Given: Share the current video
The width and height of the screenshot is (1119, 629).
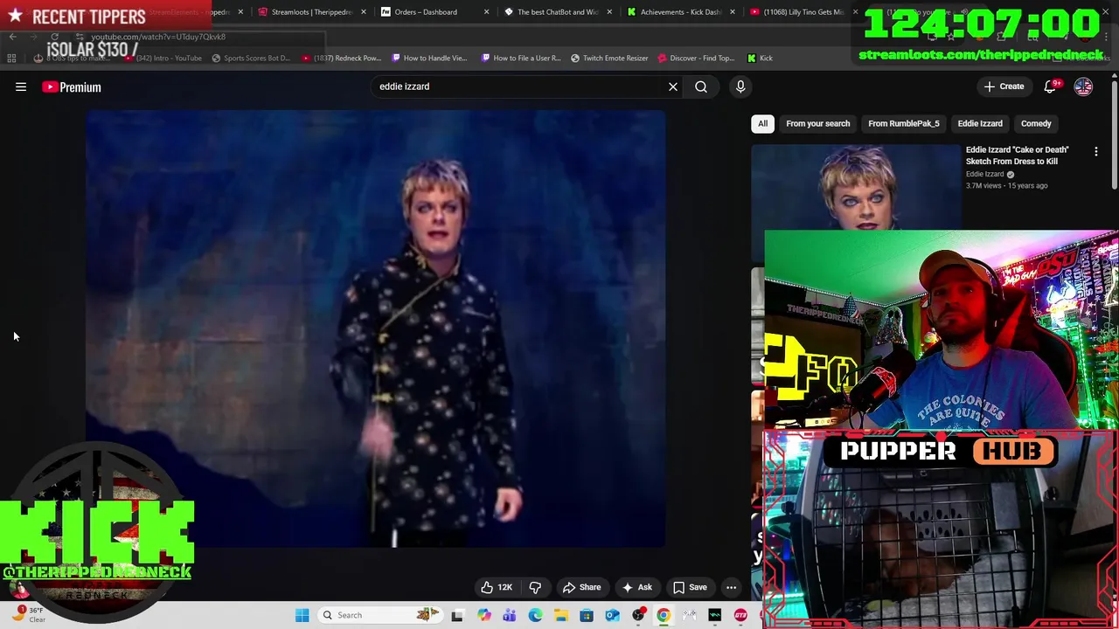Looking at the screenshot, I should (581, 587).
